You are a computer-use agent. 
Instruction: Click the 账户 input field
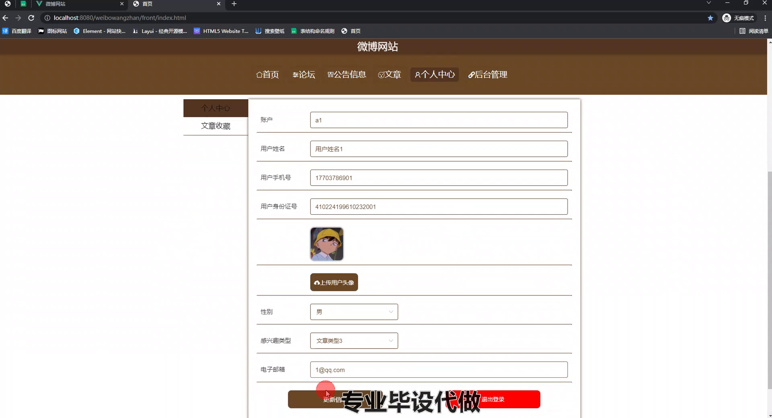(x=439, y=120)
